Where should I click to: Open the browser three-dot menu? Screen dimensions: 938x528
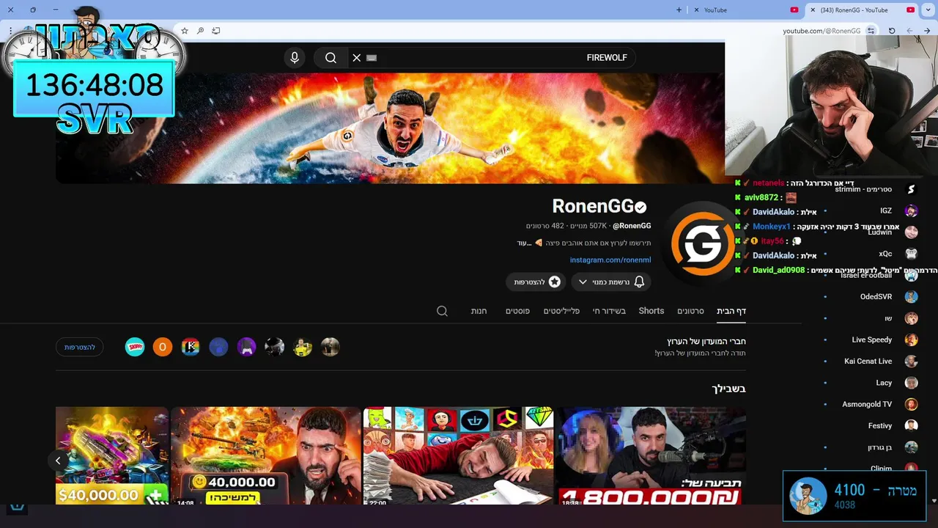point(10,31)
